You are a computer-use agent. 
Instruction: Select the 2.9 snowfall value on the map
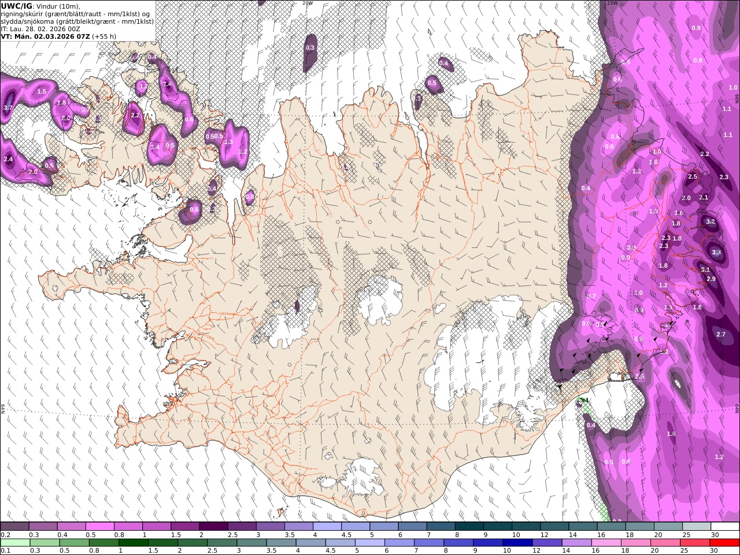pyautogui.click(x=711, y=279)
